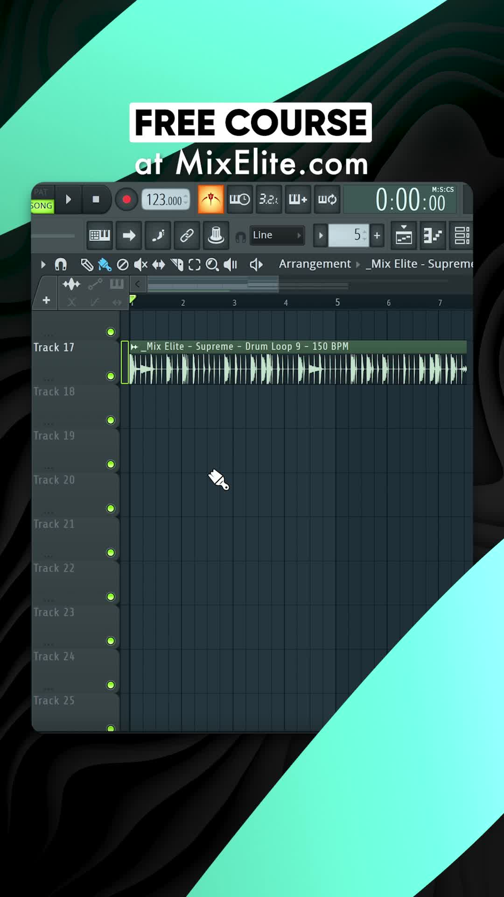Arm the red record button

pos(126,200)
